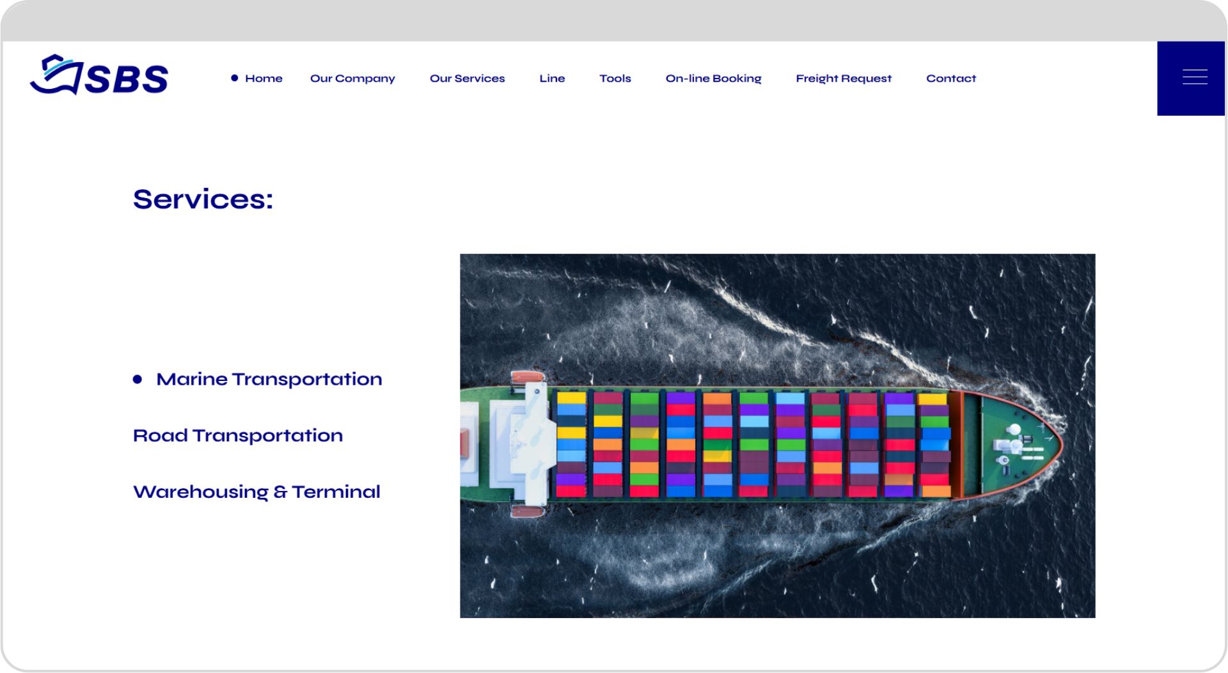Show the Warehousing & Terminal service

click(256, 491)
